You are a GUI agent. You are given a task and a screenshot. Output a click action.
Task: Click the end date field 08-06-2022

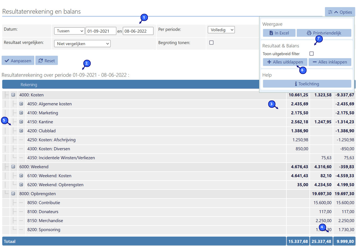pos(138,31)
